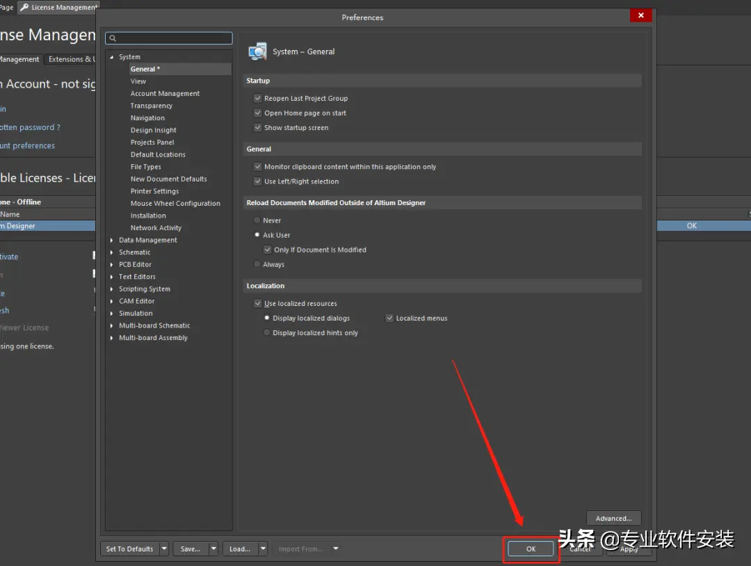Open the View preferences page
This screenshot has width=751, height=566.
138,81
